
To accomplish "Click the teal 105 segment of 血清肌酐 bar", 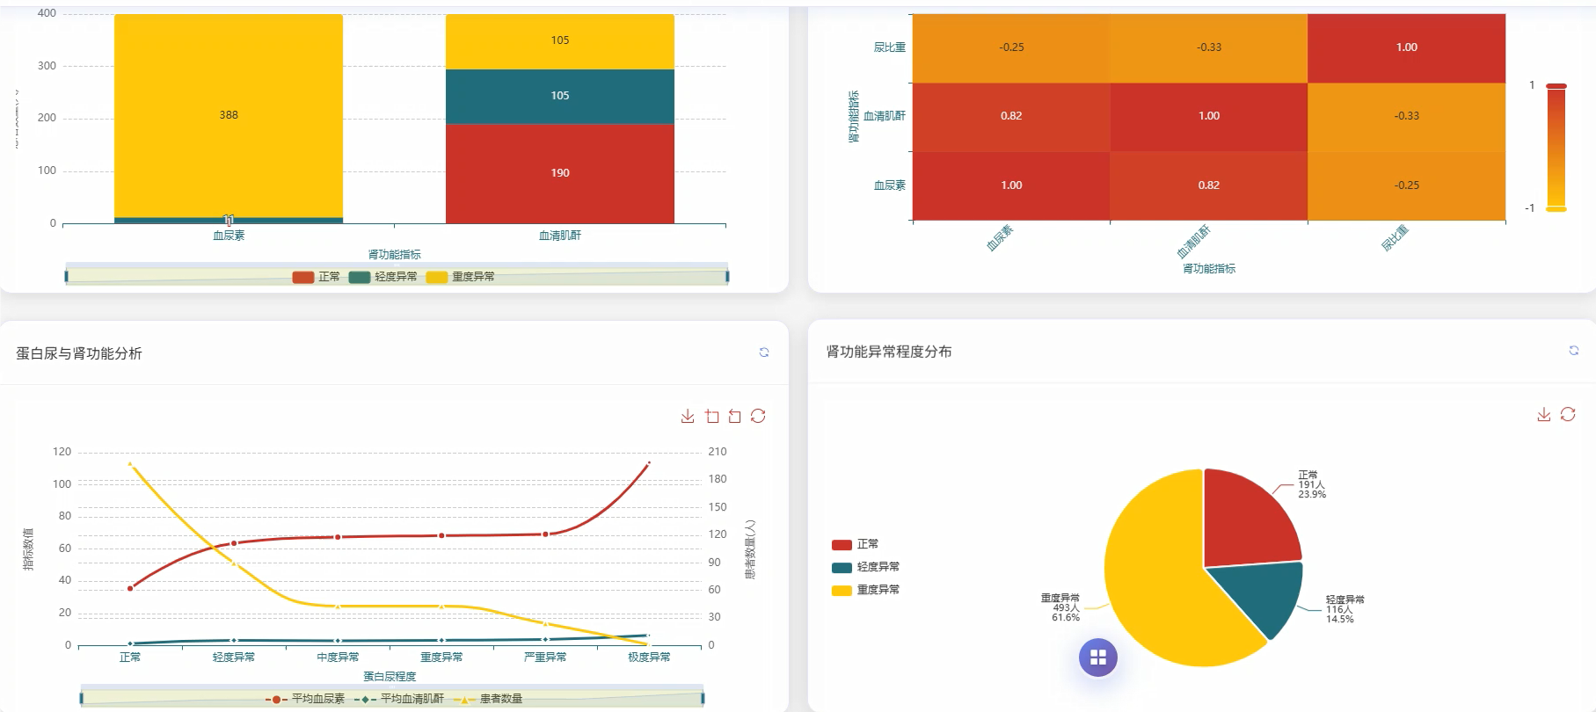I will tap(560, 96).
